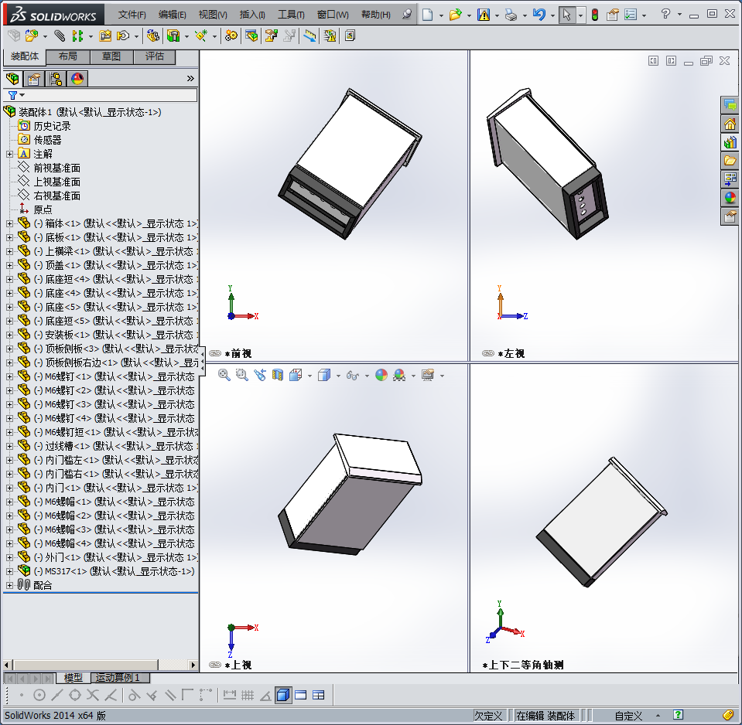Screen dimensions: 742x725
Task: Open the 工具(T) menu
Action: [x=291, y=15]
